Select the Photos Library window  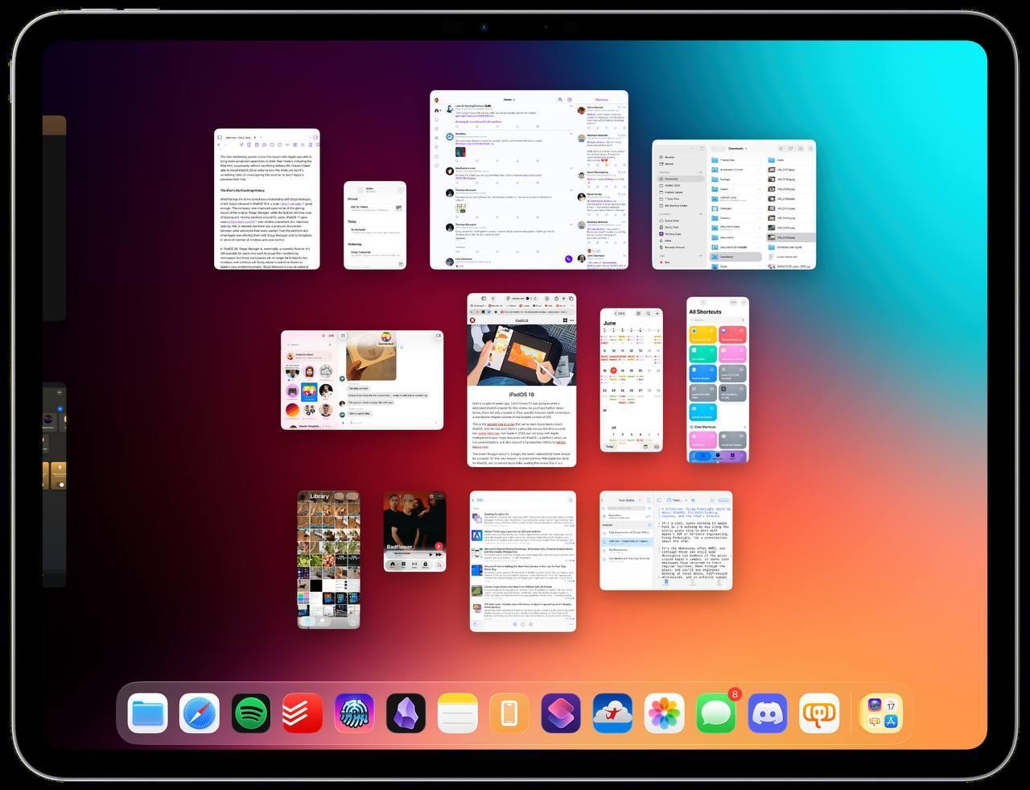tap(328, 559)
